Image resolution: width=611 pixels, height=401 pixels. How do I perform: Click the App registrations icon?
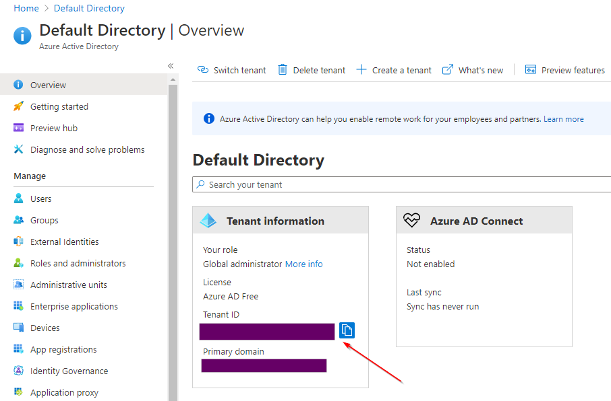pyautogui.click(x=18, y=349)
